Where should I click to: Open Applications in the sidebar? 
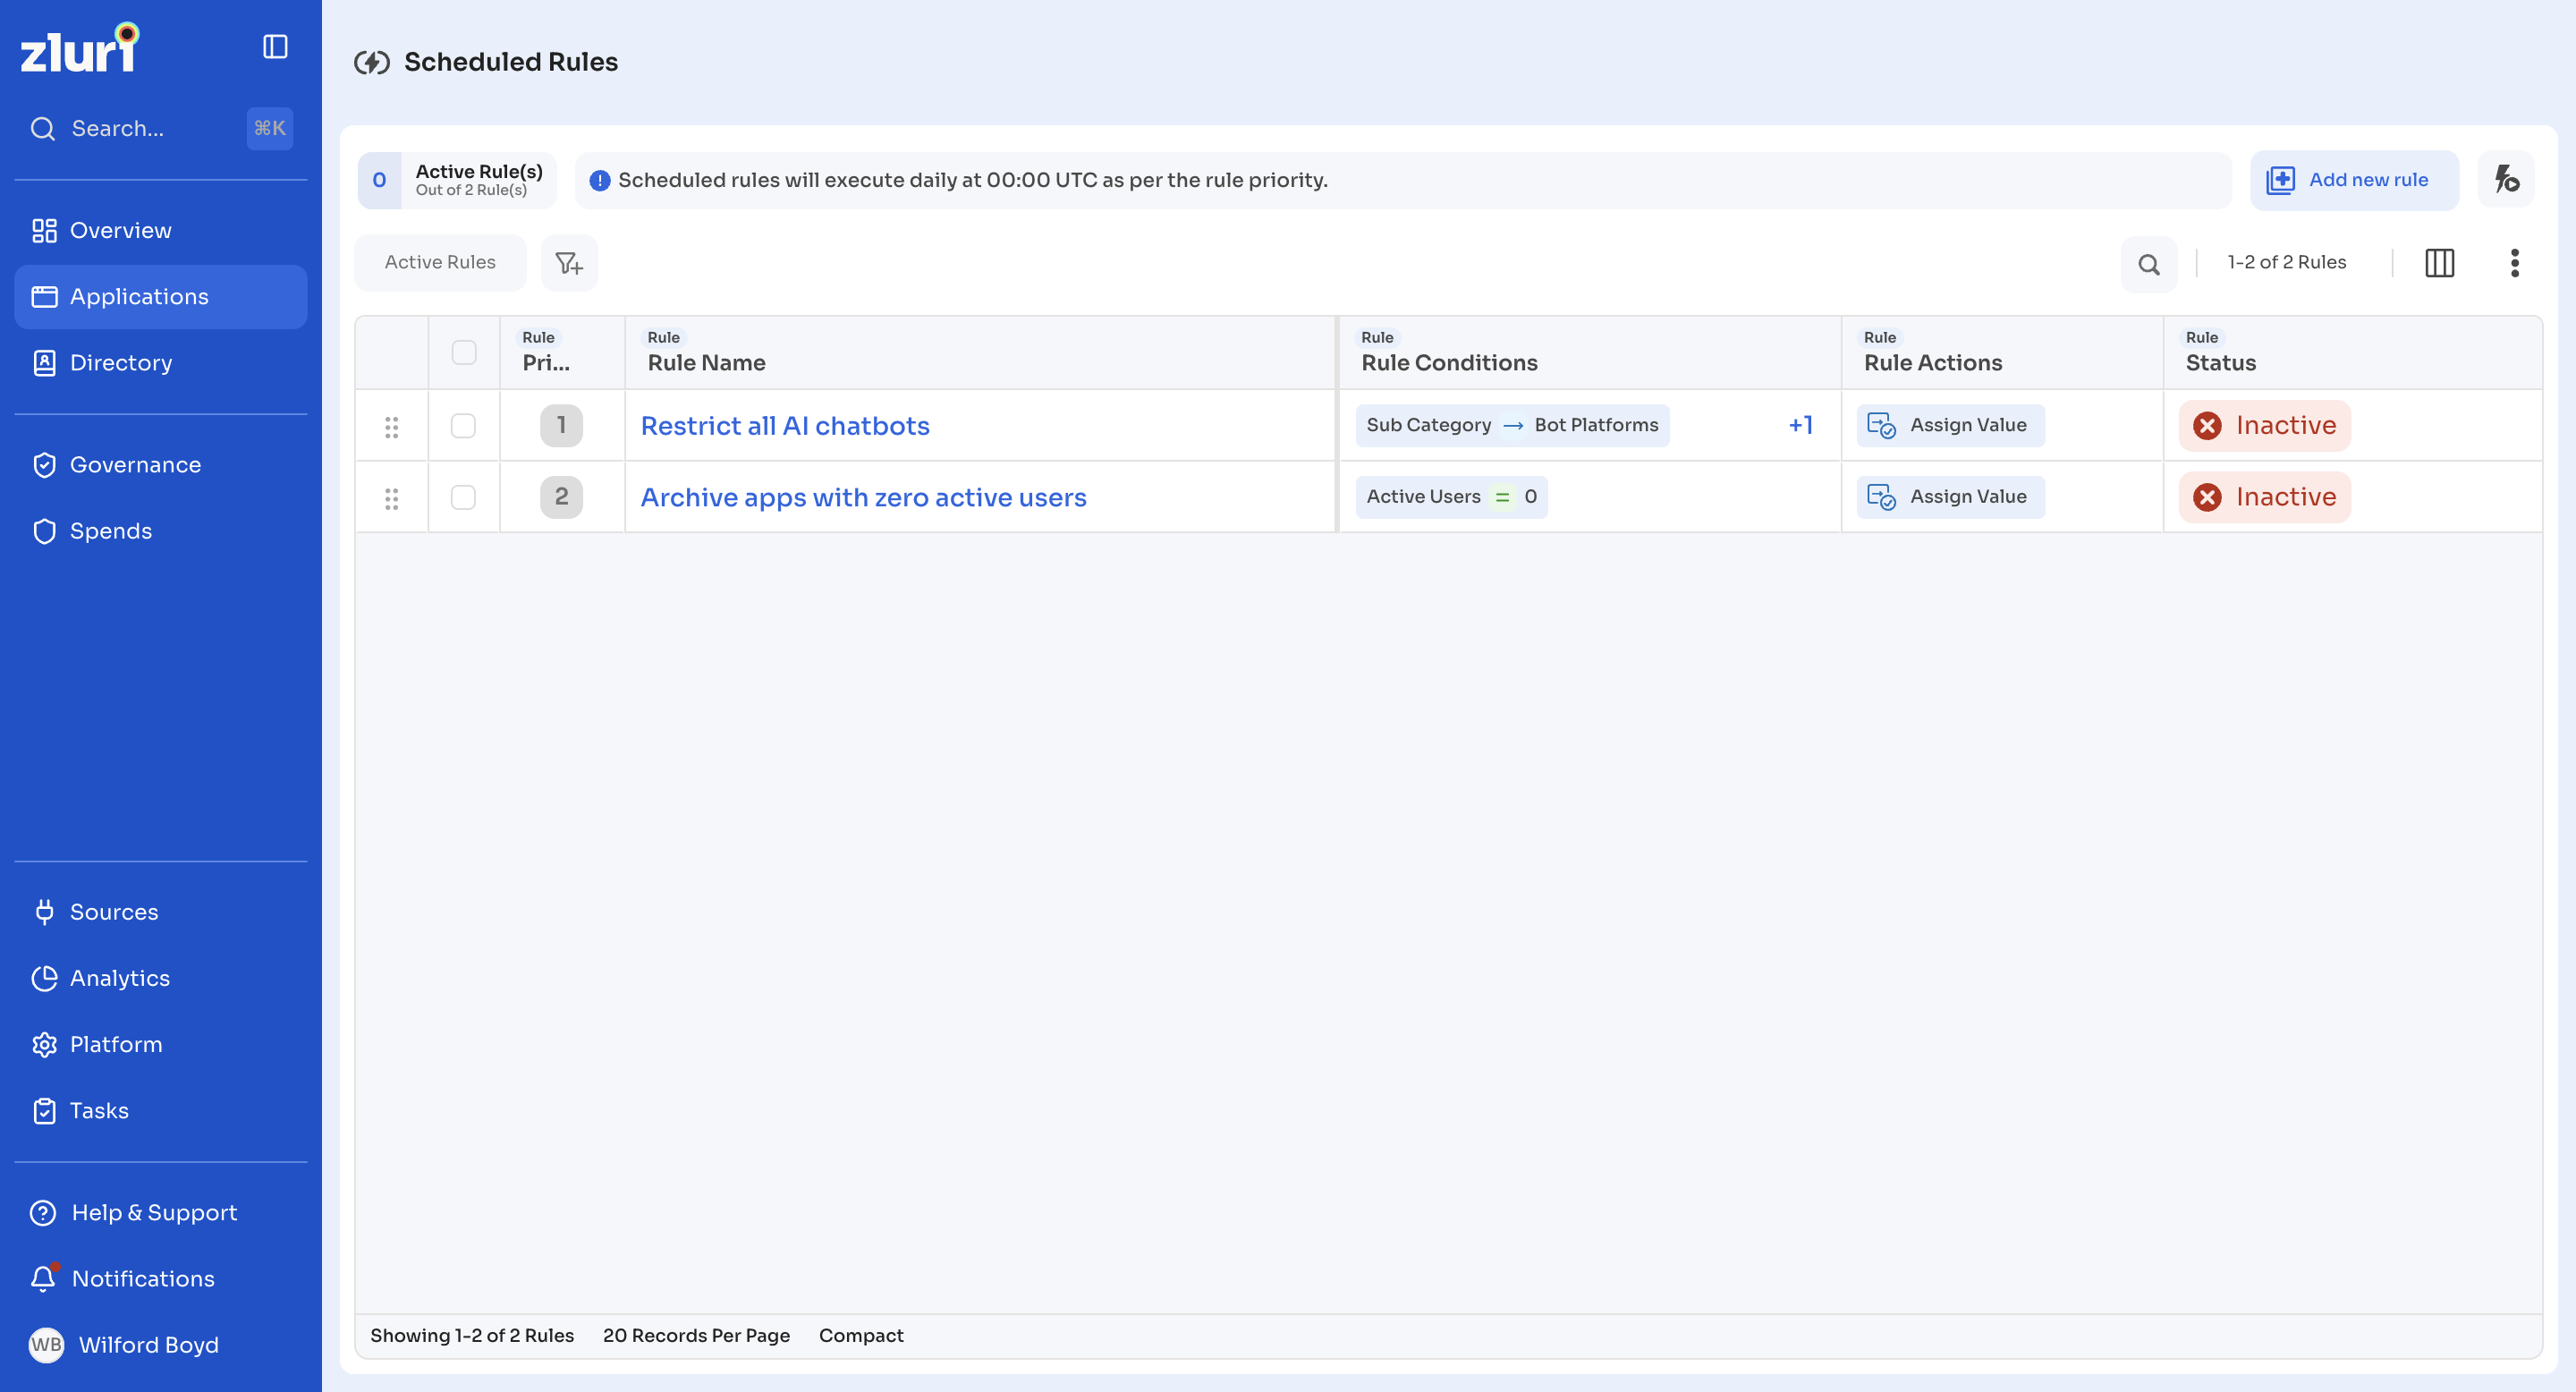click(x=161, y=297)
